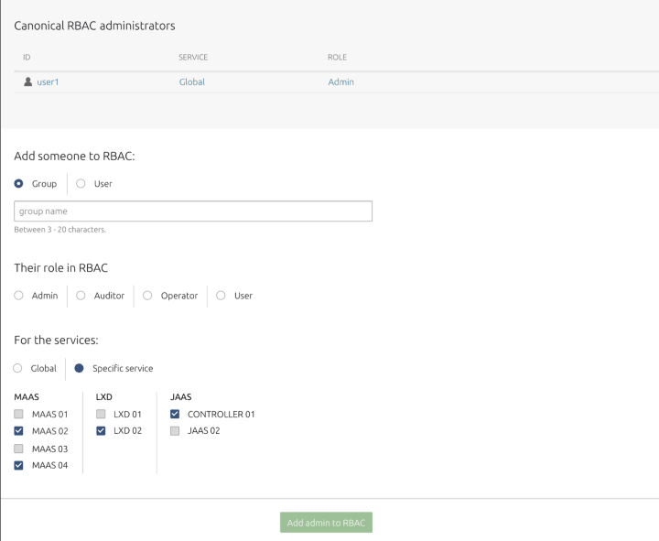The image size is (659, 541).
Task: Open the Admin role link
Action: pos(340,82)
